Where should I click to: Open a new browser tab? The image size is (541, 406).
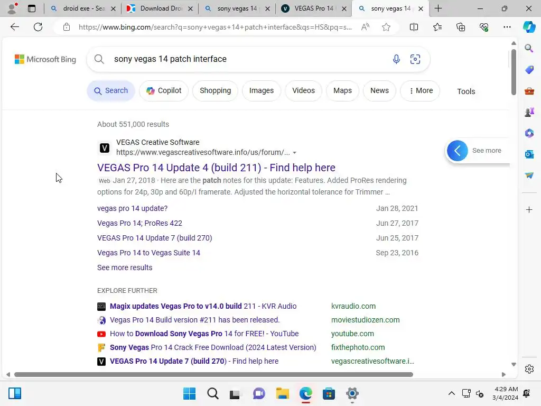(438, 8)
